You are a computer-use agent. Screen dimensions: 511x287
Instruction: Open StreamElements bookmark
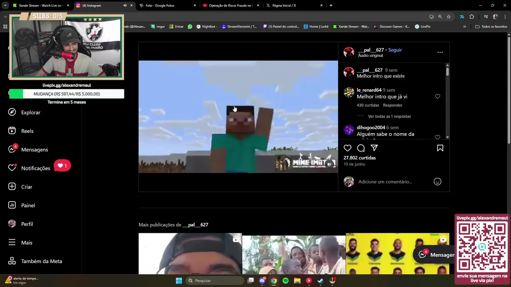point(239,27)
